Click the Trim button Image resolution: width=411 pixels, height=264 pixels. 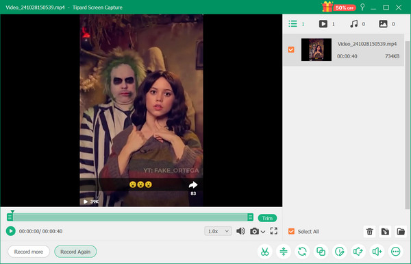pyautogui.click(x=267, y=218)
